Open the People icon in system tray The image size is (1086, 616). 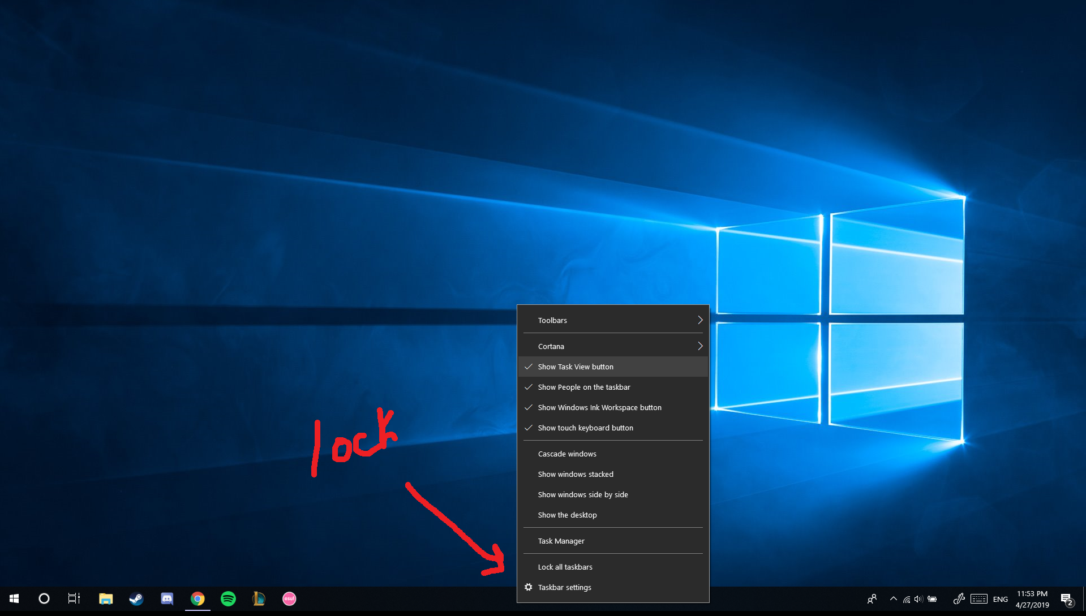872,599
